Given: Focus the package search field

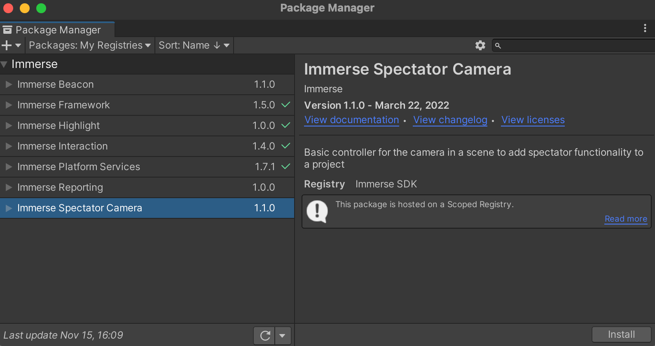Looking at the screenshot, I should pos(577,46).
